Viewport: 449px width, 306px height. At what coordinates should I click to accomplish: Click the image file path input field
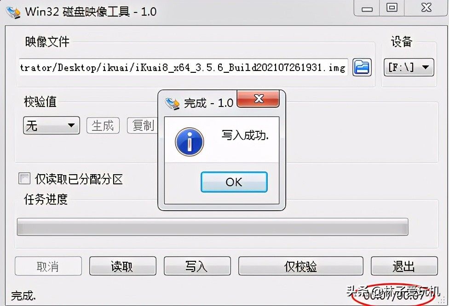(184, 67)
